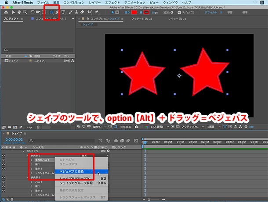This screenshot has width=268, height=202.
Task: Toggle the transparency grid button in viewer
Action: pos(178,127)
